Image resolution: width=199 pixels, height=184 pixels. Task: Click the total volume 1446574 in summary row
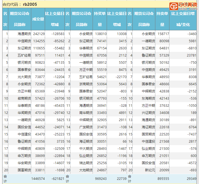pos(38,179)
